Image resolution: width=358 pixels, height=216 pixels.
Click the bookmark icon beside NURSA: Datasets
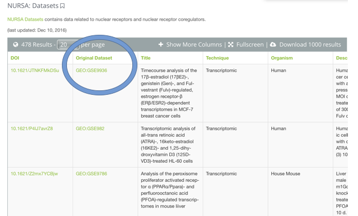coord(62,6)
